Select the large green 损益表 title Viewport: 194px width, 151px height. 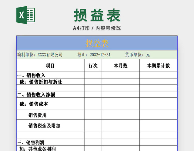97,15
